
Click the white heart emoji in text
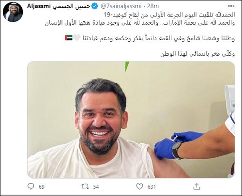(77, 38)
